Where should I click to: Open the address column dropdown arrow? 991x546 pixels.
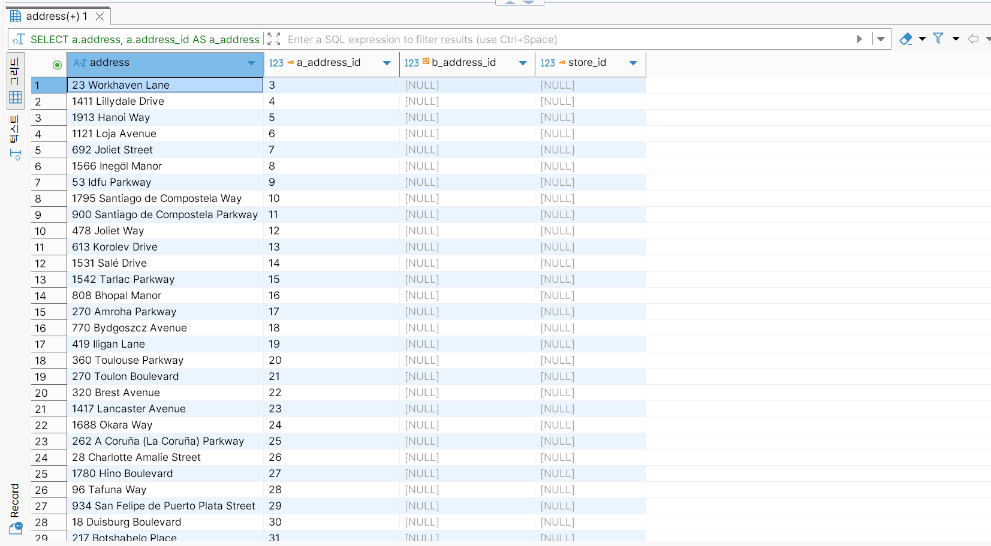[251, 63]
